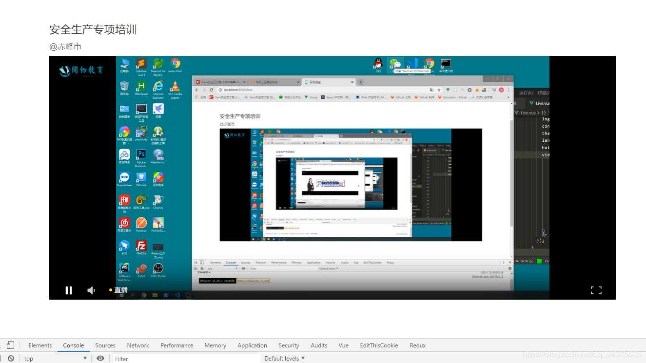Mute the video player volume
The height and width of the screenshot is (363, 646).
91,290
